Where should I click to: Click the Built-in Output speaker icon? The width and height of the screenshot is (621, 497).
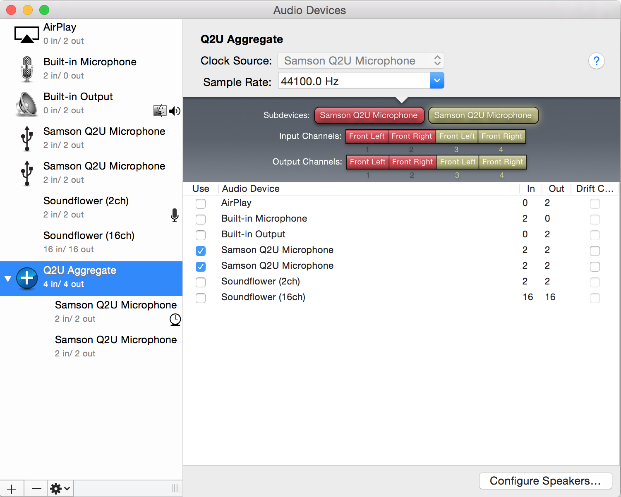[27, 104]
